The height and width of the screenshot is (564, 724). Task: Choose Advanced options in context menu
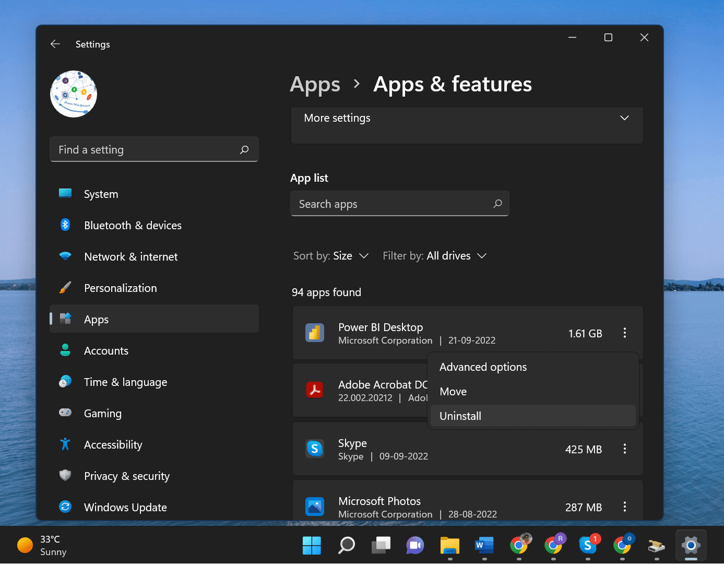(533, 367)
